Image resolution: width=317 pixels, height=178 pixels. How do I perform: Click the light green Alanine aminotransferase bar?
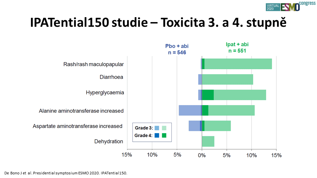coord(231,110)
